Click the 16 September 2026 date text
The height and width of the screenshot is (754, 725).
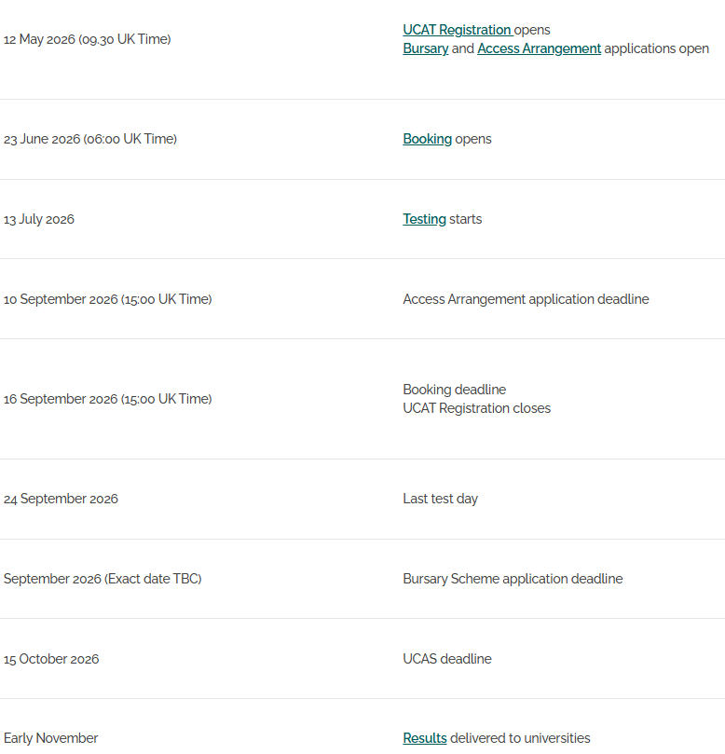107,399
